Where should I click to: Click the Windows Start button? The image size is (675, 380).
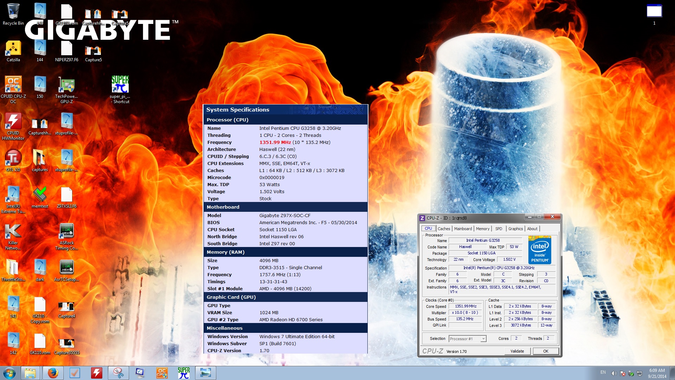(x=9, y=373)
